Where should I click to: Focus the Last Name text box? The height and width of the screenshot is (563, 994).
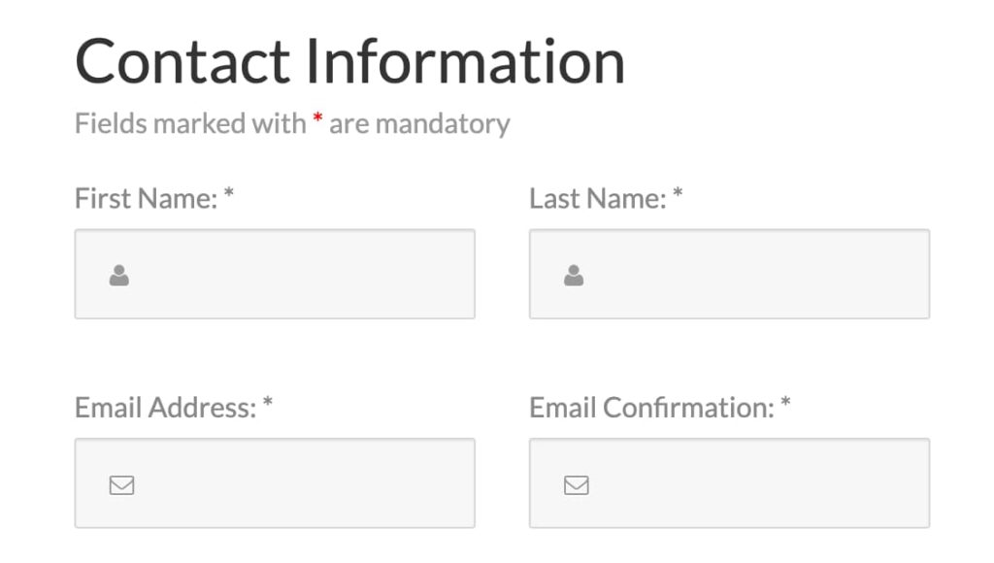(x=747, y=275)
